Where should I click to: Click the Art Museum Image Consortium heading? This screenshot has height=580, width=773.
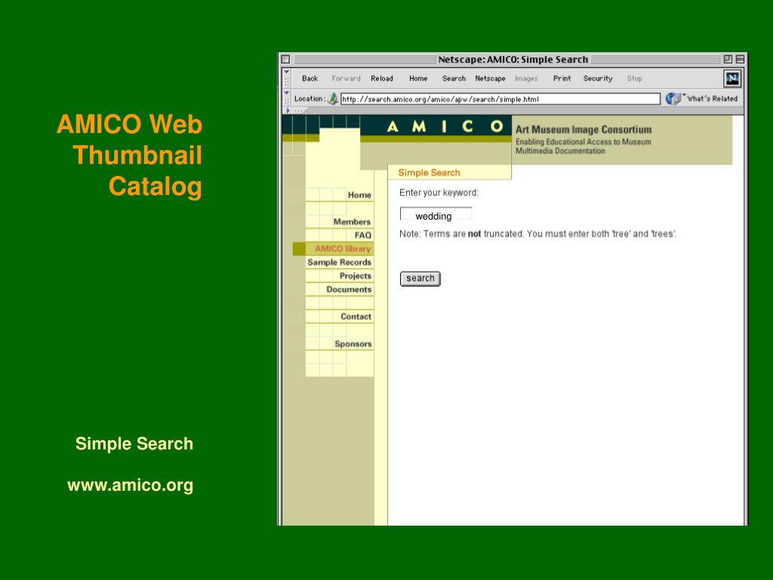[584, 130]
